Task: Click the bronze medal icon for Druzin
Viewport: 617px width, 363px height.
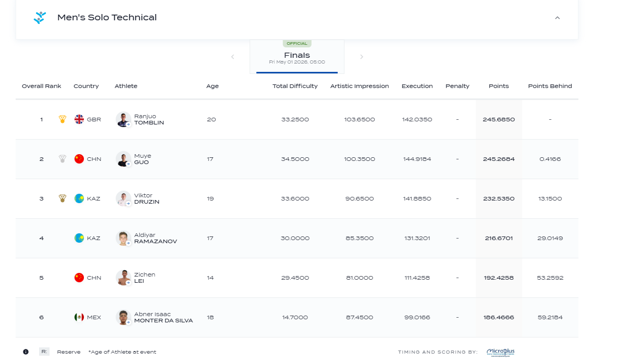Action: (x=62, y=198)
